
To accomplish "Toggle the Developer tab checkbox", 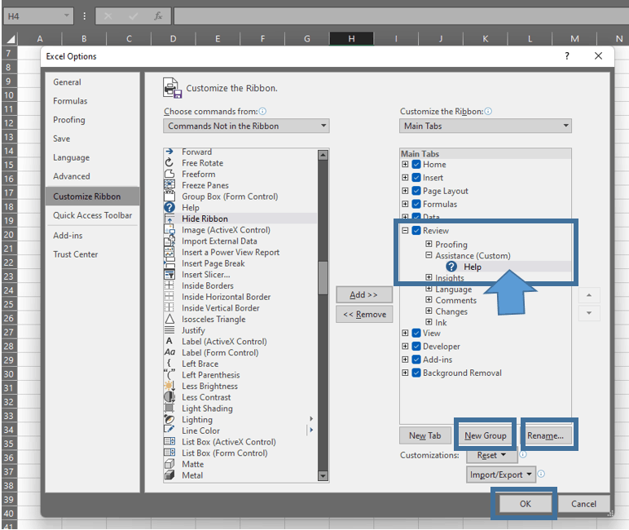I will (x=416, y=346).
